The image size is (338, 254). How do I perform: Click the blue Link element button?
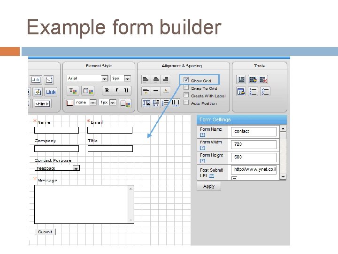coord(51,92)
